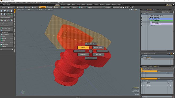Click Create MOP Boolean button

[x=91, y=44]
